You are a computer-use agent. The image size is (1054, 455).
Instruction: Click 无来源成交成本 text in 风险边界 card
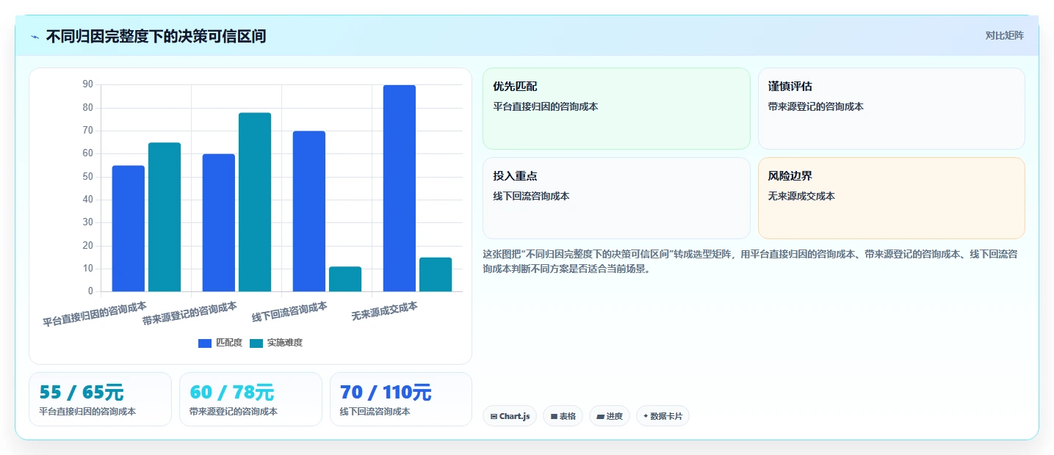point(803,196)
